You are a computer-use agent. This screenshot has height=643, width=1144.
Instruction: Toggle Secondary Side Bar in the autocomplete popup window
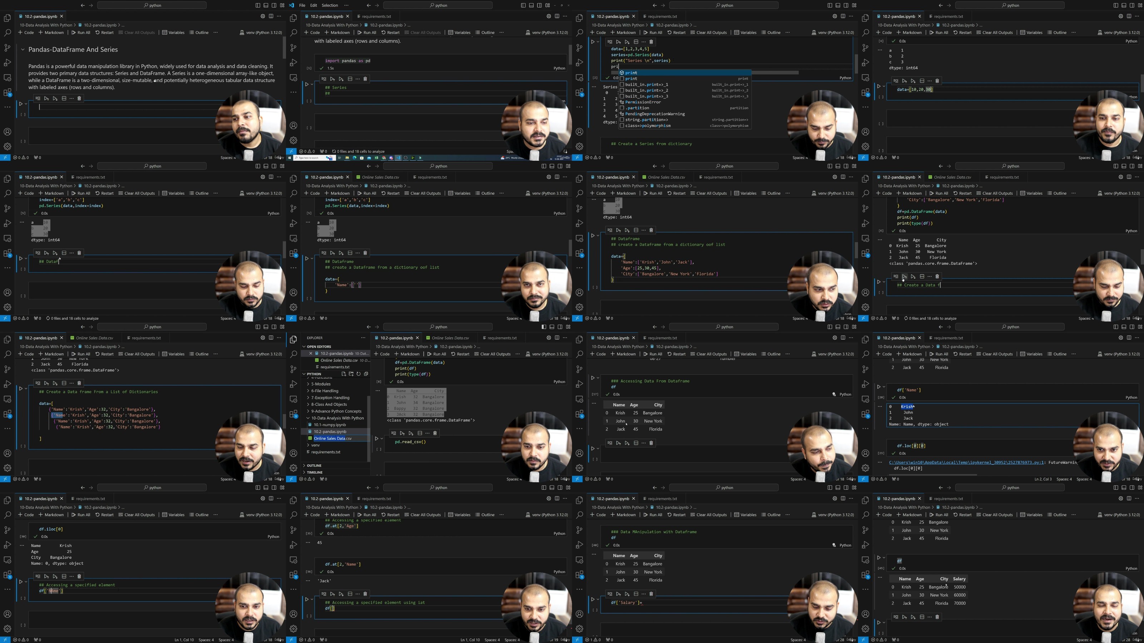tap(845, 5)
